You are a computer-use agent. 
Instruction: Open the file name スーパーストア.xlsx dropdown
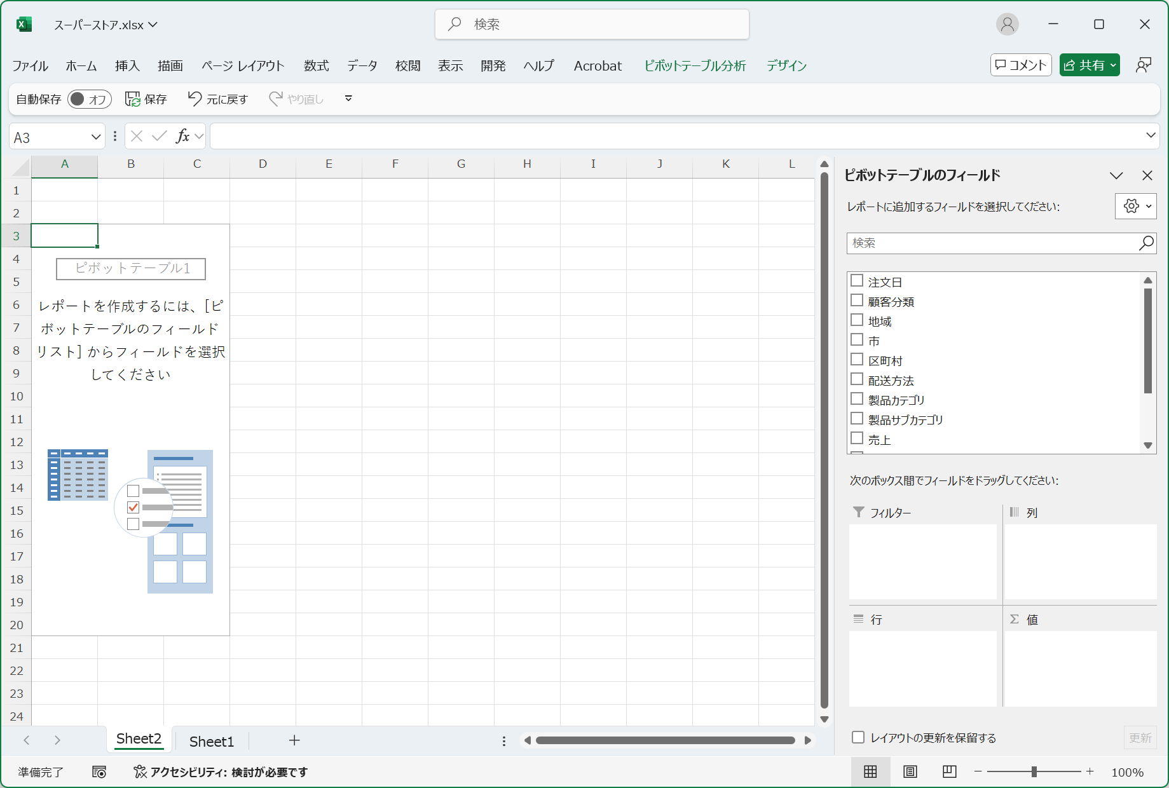pos(153,25)
